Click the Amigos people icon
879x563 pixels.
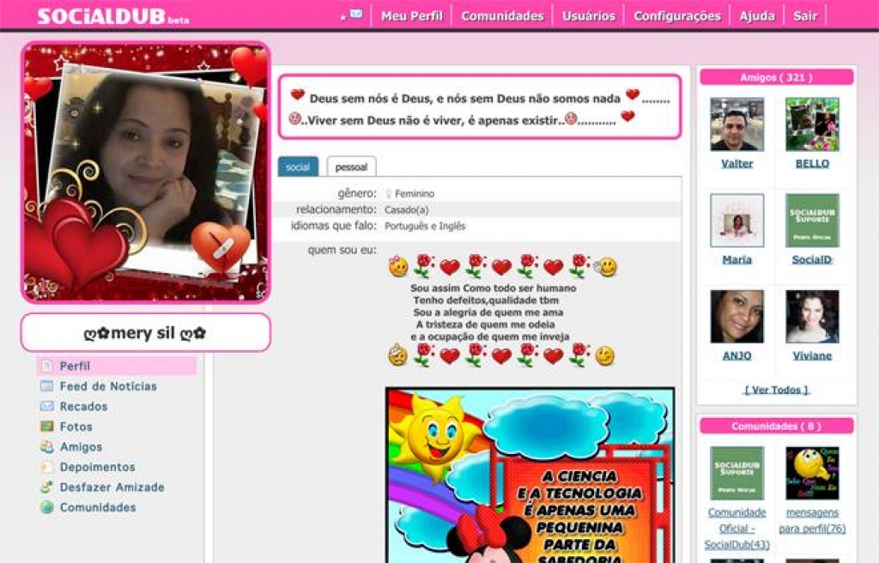(x=47, y=447)
